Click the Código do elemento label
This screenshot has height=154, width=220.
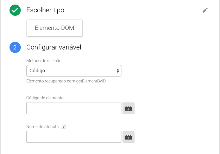click(x=45, y=98)
